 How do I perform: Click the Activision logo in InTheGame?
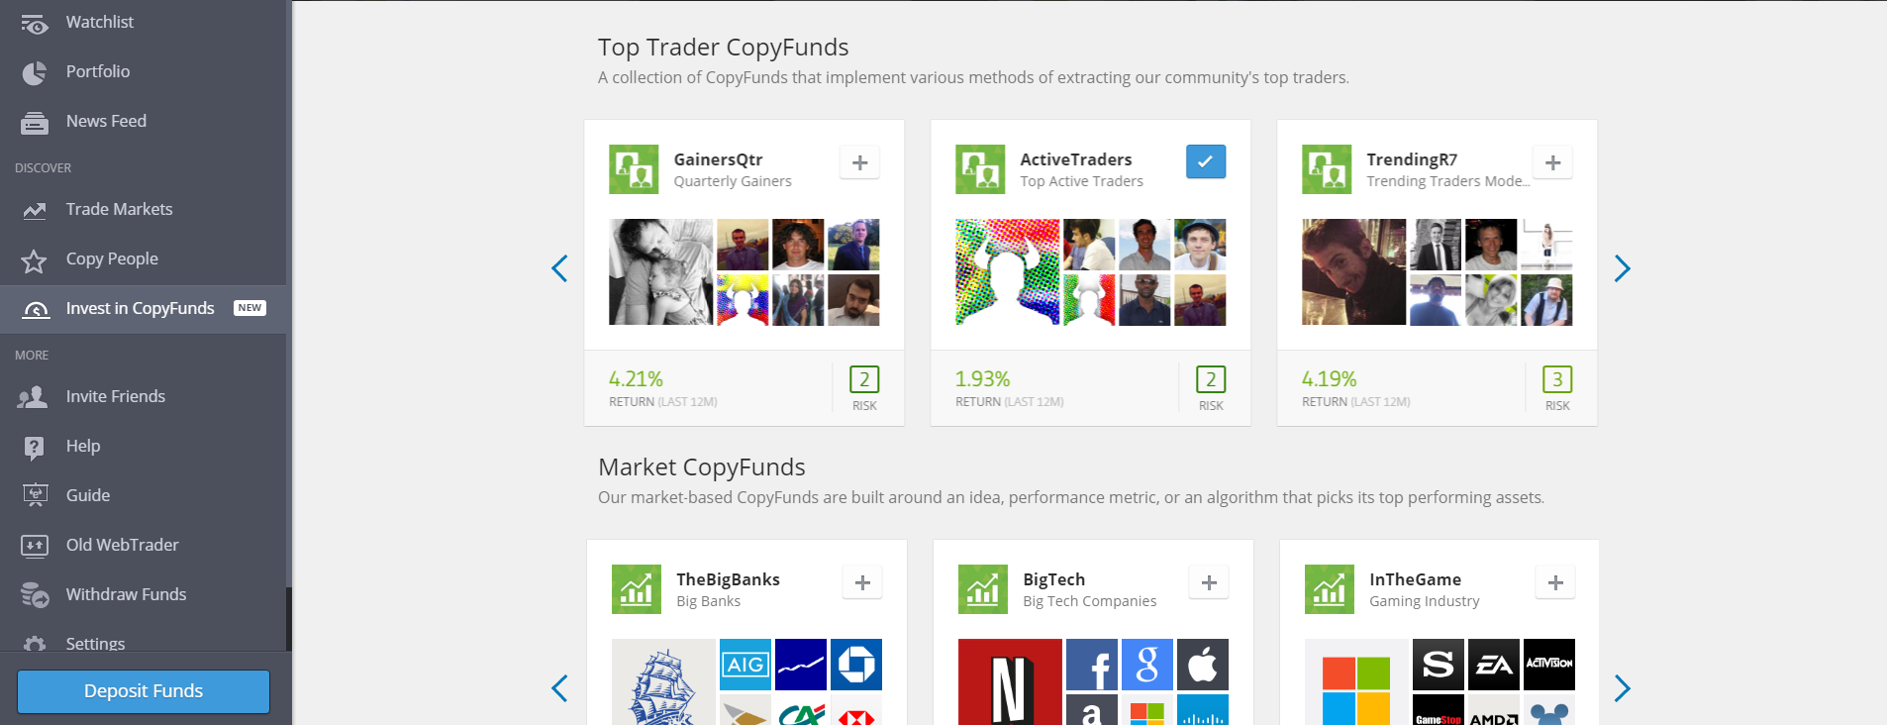click(1549, 665)
